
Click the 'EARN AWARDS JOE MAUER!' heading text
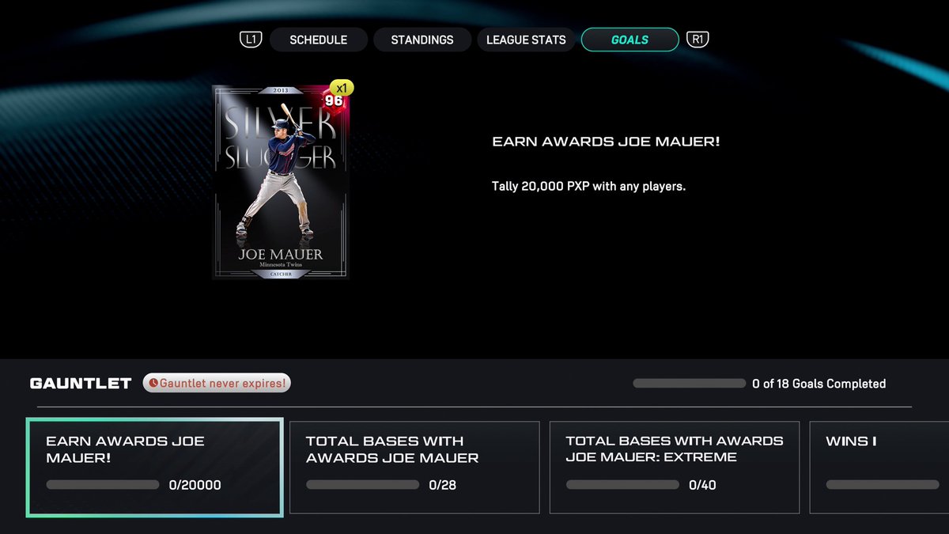pos(606,142)
